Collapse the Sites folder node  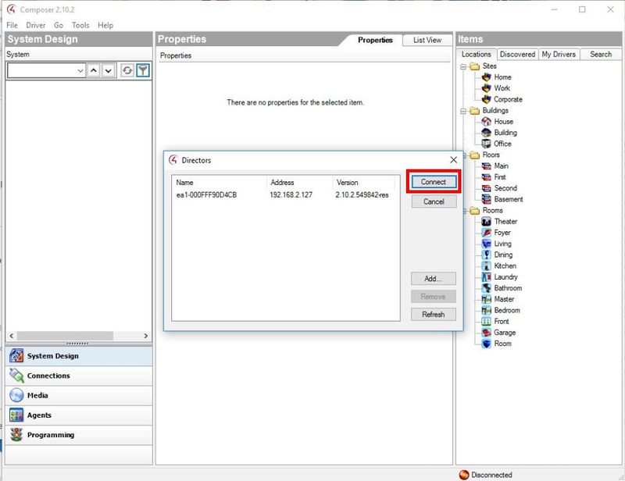pos(462,66)
